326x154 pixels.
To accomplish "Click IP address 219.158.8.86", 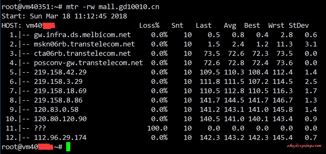I will coord(58,100).
